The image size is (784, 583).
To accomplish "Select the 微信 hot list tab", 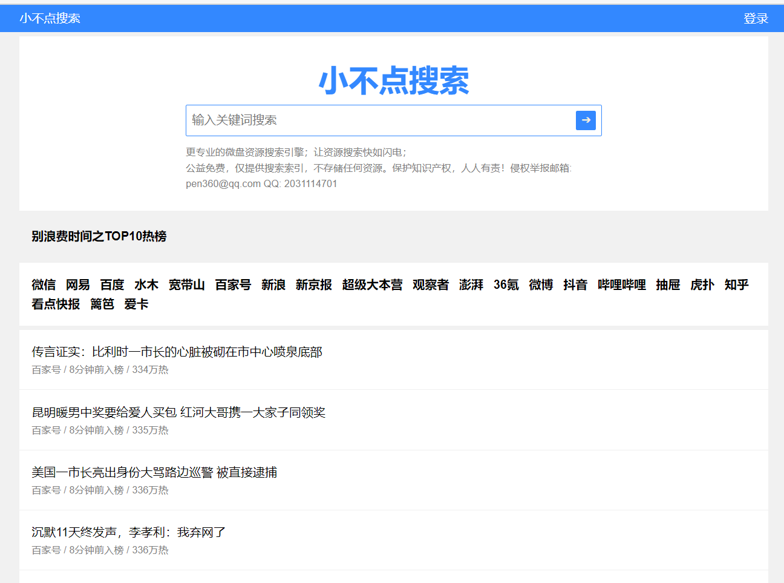I will pyautogui.click(x=44, y=285).
